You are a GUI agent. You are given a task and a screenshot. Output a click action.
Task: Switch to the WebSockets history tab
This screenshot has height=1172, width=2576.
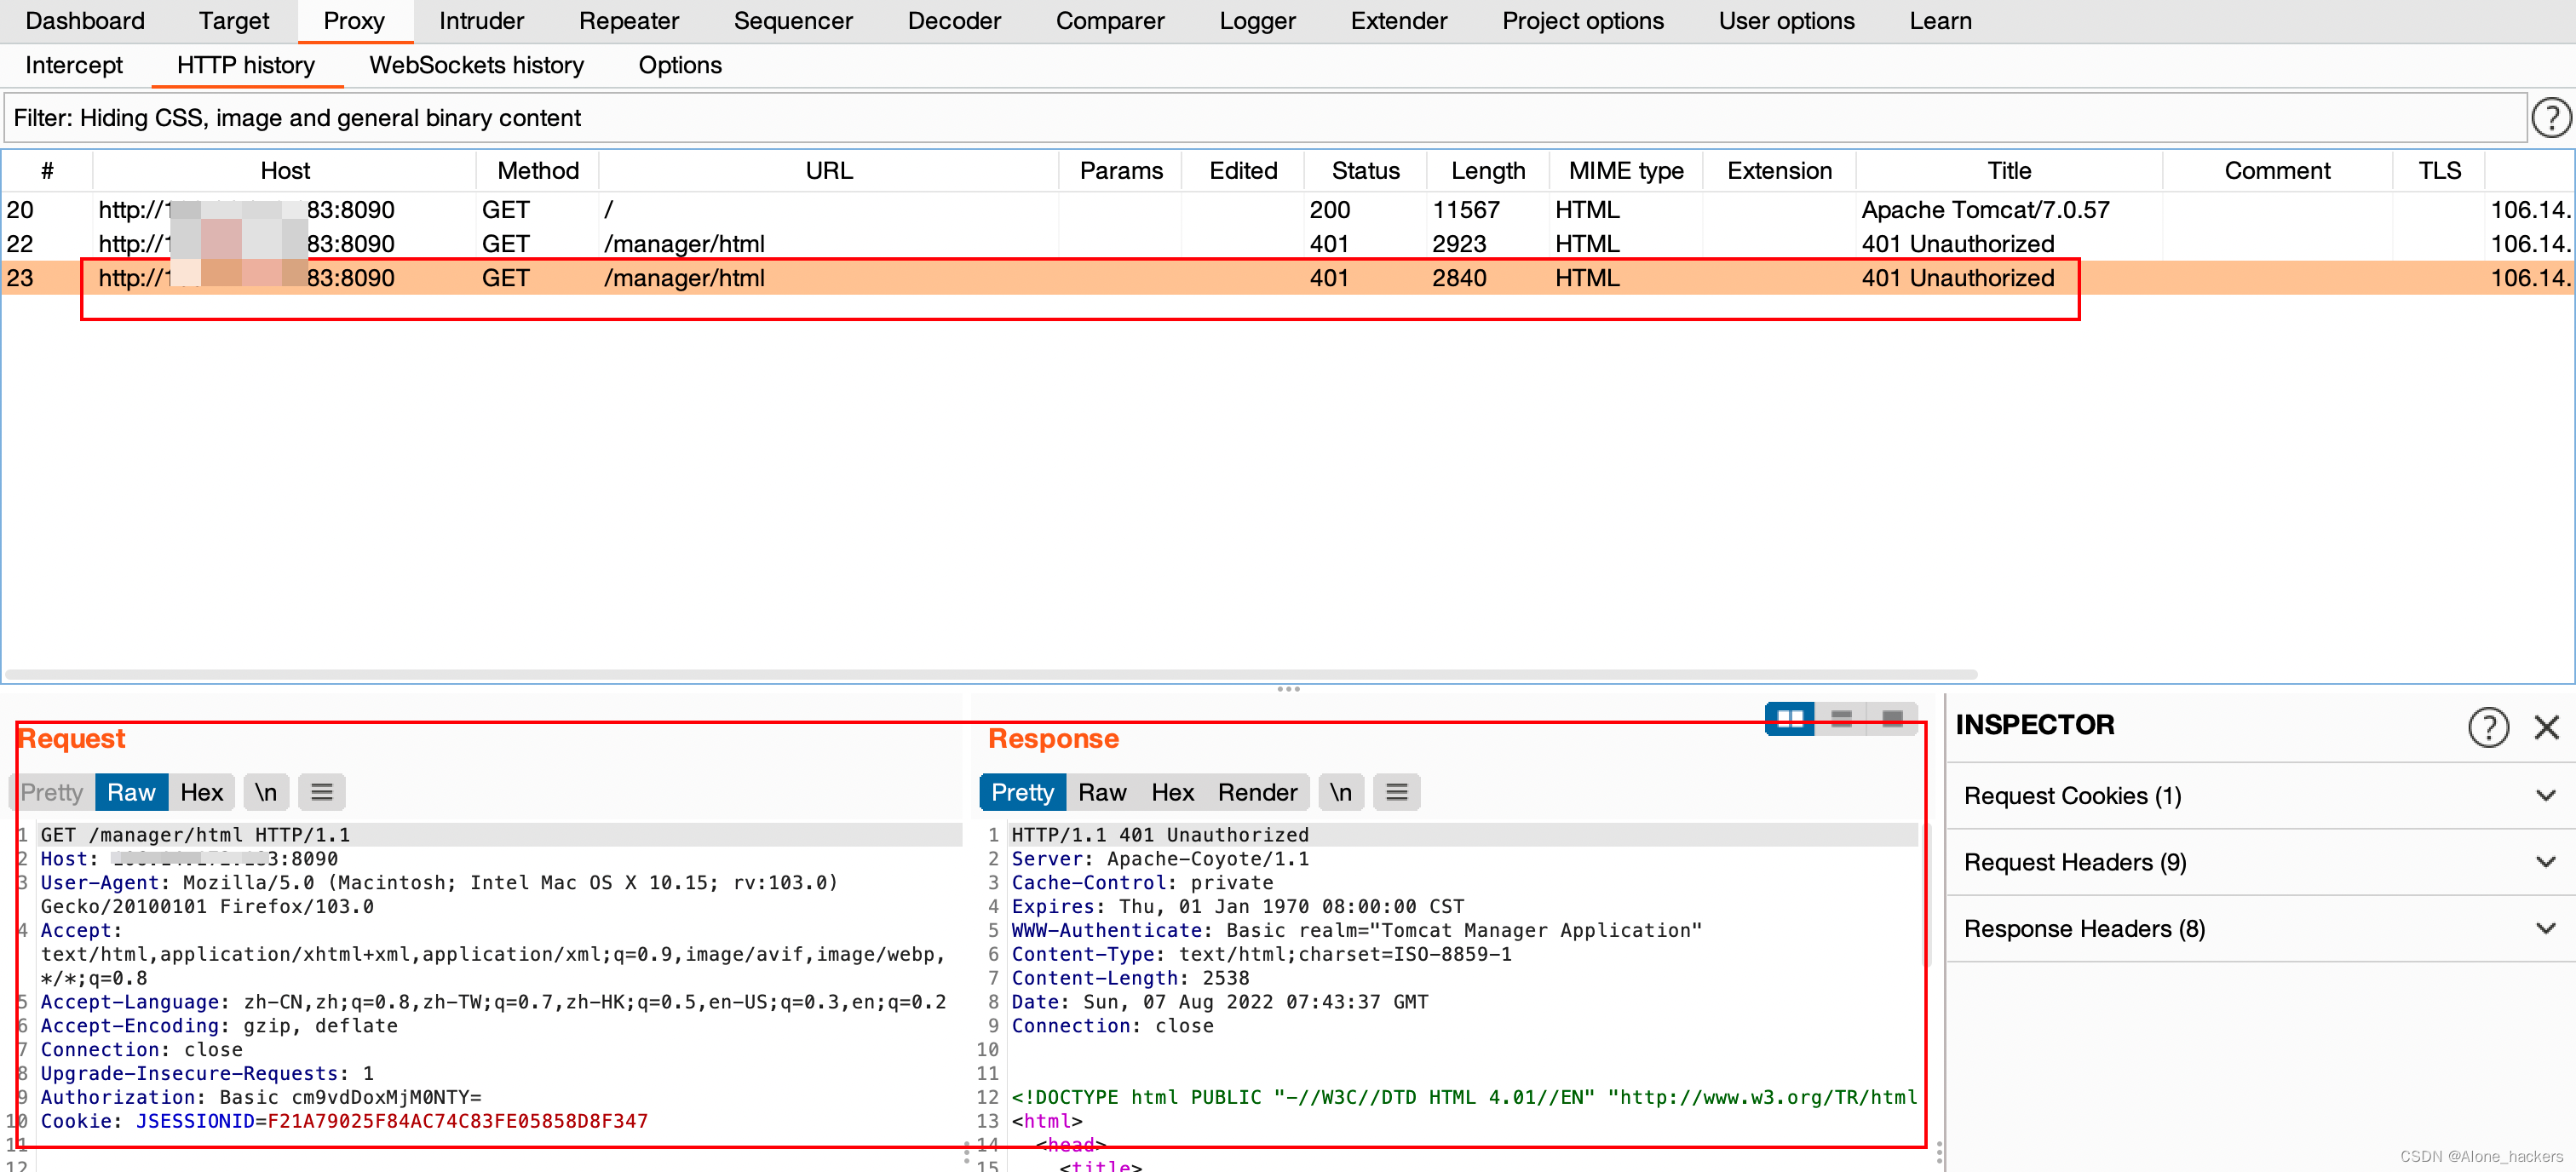[x=476, y=65]
